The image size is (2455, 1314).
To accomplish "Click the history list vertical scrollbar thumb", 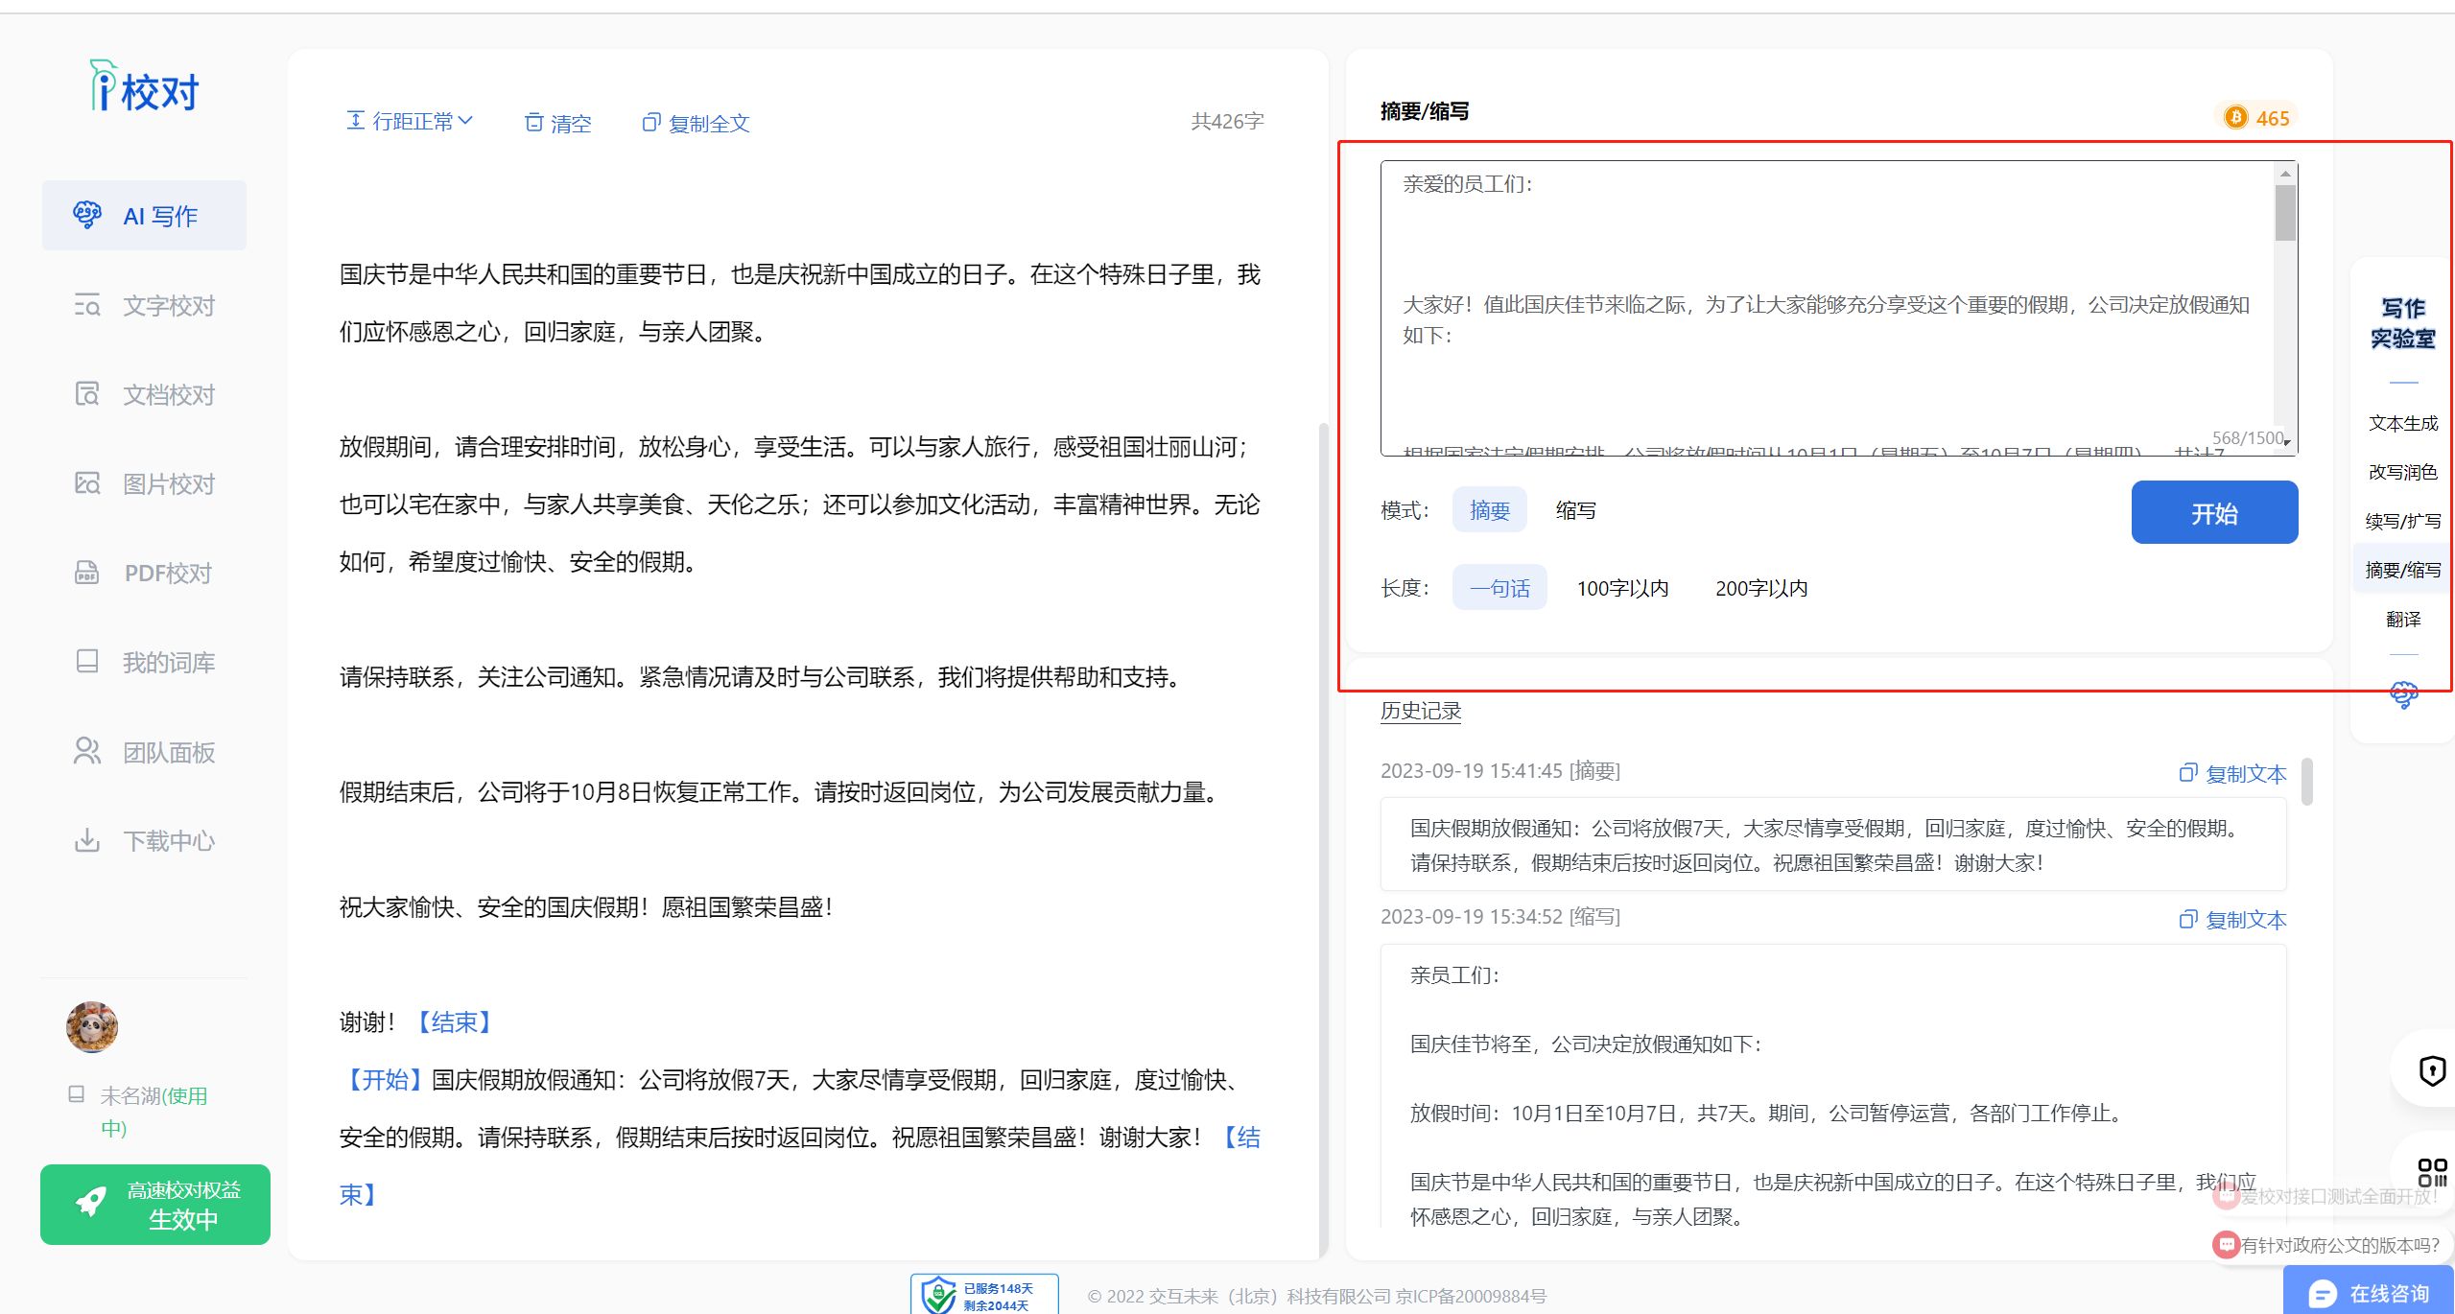I will [2306, 782].
